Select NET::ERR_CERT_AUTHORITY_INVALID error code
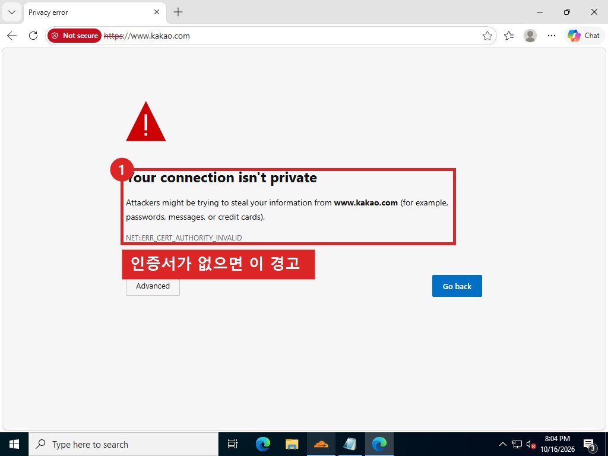 (x=184, y=237)
